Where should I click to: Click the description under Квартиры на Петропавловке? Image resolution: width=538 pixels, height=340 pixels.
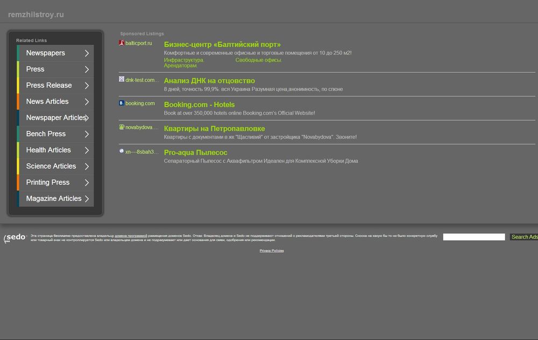260,137
